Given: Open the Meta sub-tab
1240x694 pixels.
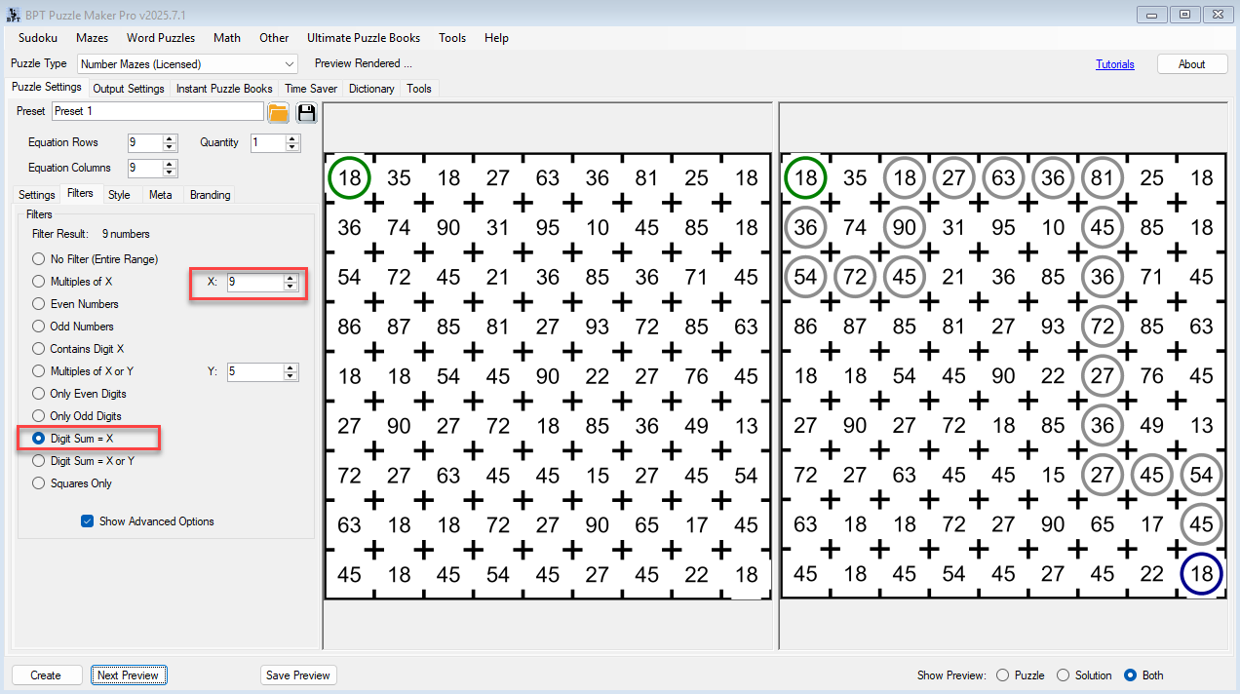Looking at the screenshot, I should click(161, 195).
